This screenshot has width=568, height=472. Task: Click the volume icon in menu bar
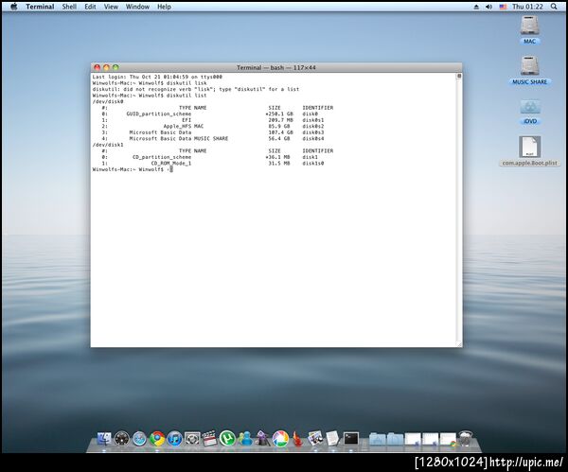tap(488, 7)
